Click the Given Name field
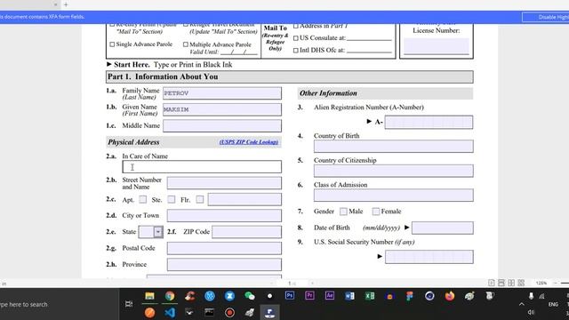The height and width of the screenshot is (320, 569). 222,109
